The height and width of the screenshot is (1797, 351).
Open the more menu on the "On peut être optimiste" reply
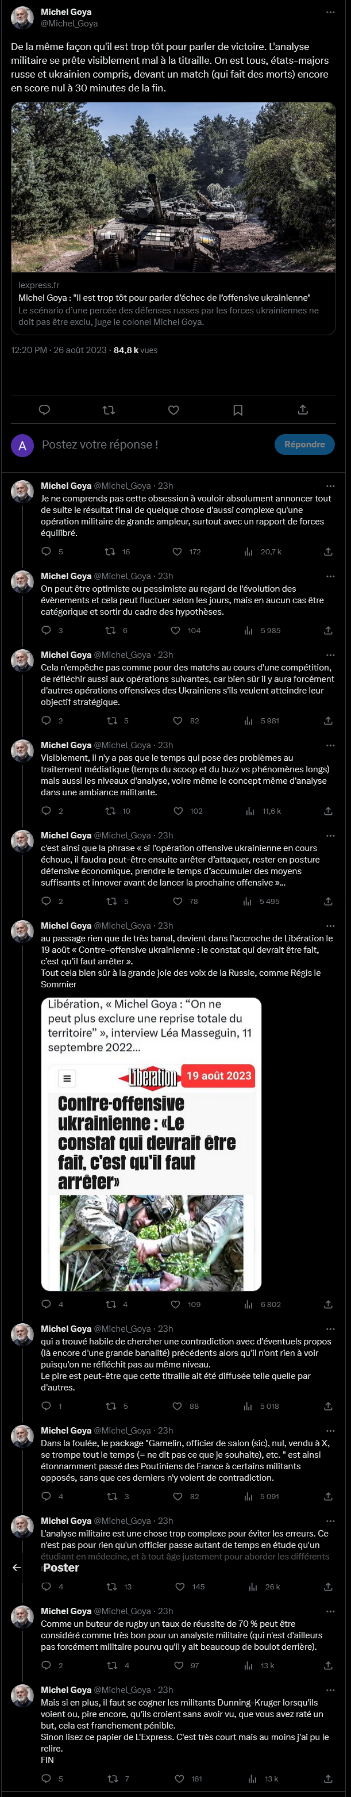click(x=330, y=576)
